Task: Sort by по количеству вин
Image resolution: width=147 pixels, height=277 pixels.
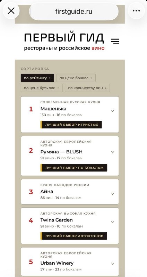Action: 87,88
